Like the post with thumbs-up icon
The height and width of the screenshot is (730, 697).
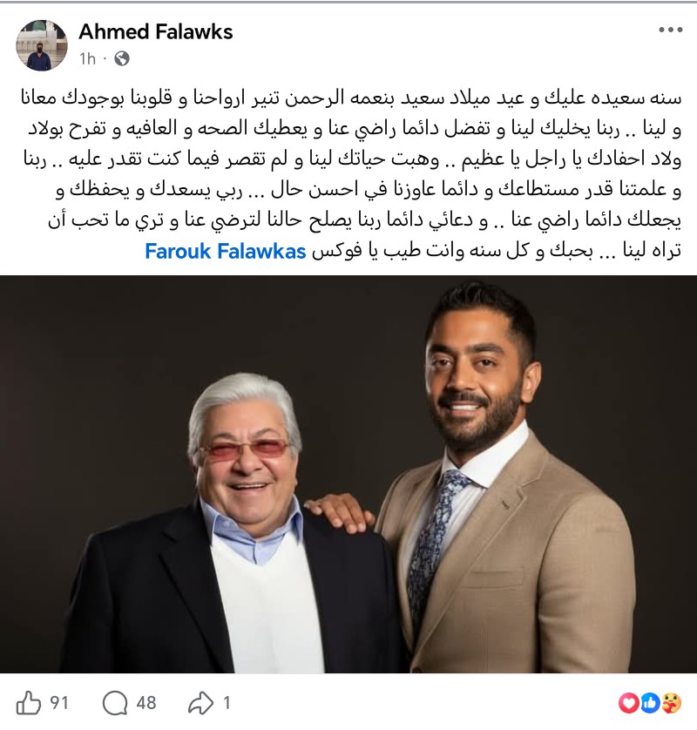click(x=29, y=702)
